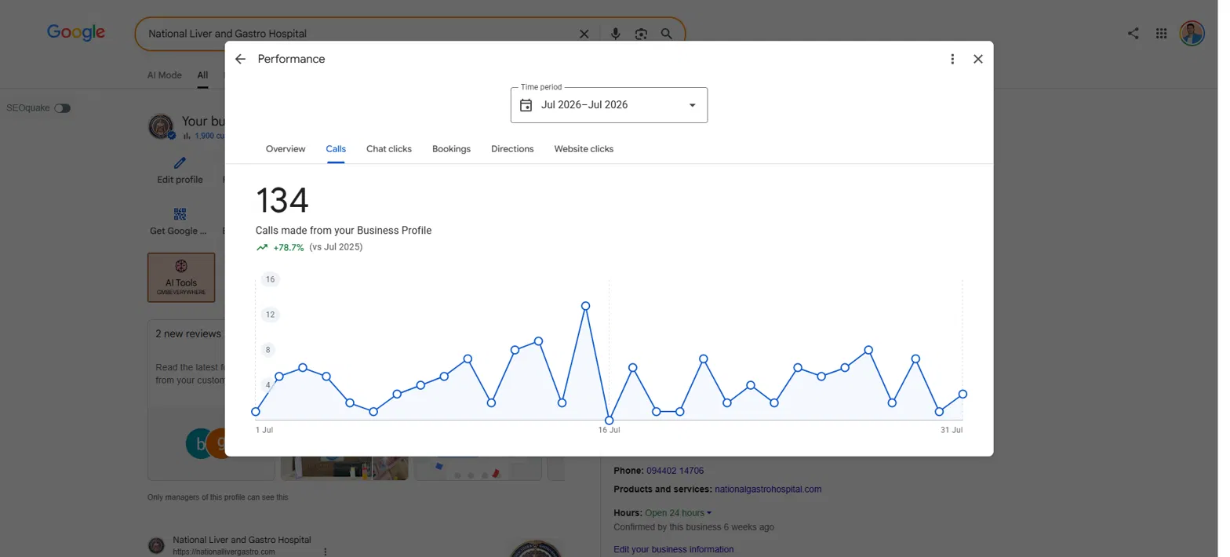This screenshot has width=1230, height=557.
Task: Open the three-dot menu in Performance dialog
Action: point(952,59)
